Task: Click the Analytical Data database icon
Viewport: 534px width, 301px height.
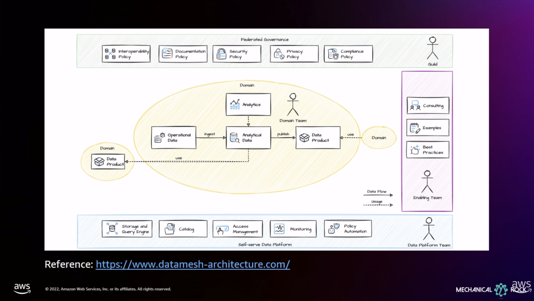Action: [x=234, y=137]
